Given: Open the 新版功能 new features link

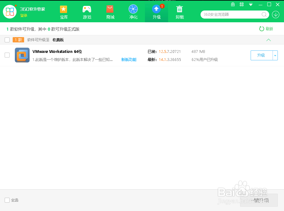Looking at the screenshot, I should 129,59.
